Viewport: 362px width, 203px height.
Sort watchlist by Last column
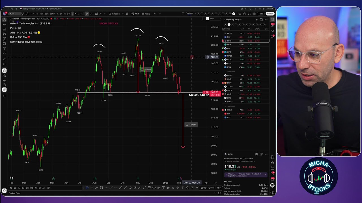[242, 29]
